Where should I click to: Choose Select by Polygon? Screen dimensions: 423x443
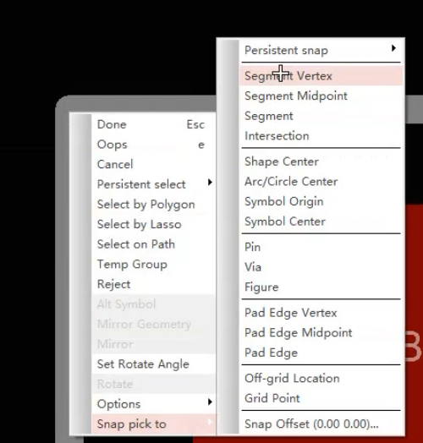point(153,205)
